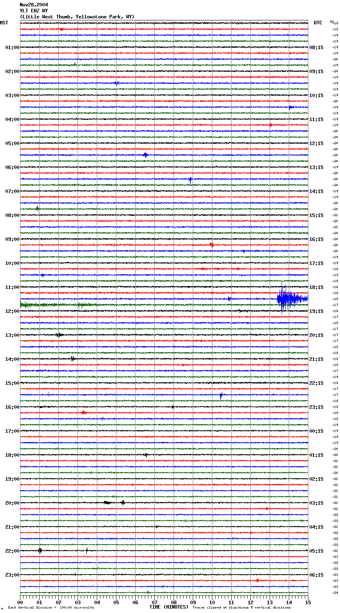The width and height of the screenshot is (340, 613).
Task: Click the Each Vertical Division 100.00 microvolts note
Action: coord(51,608)
